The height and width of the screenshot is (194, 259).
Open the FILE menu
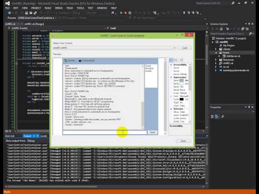tap(8, 8)
